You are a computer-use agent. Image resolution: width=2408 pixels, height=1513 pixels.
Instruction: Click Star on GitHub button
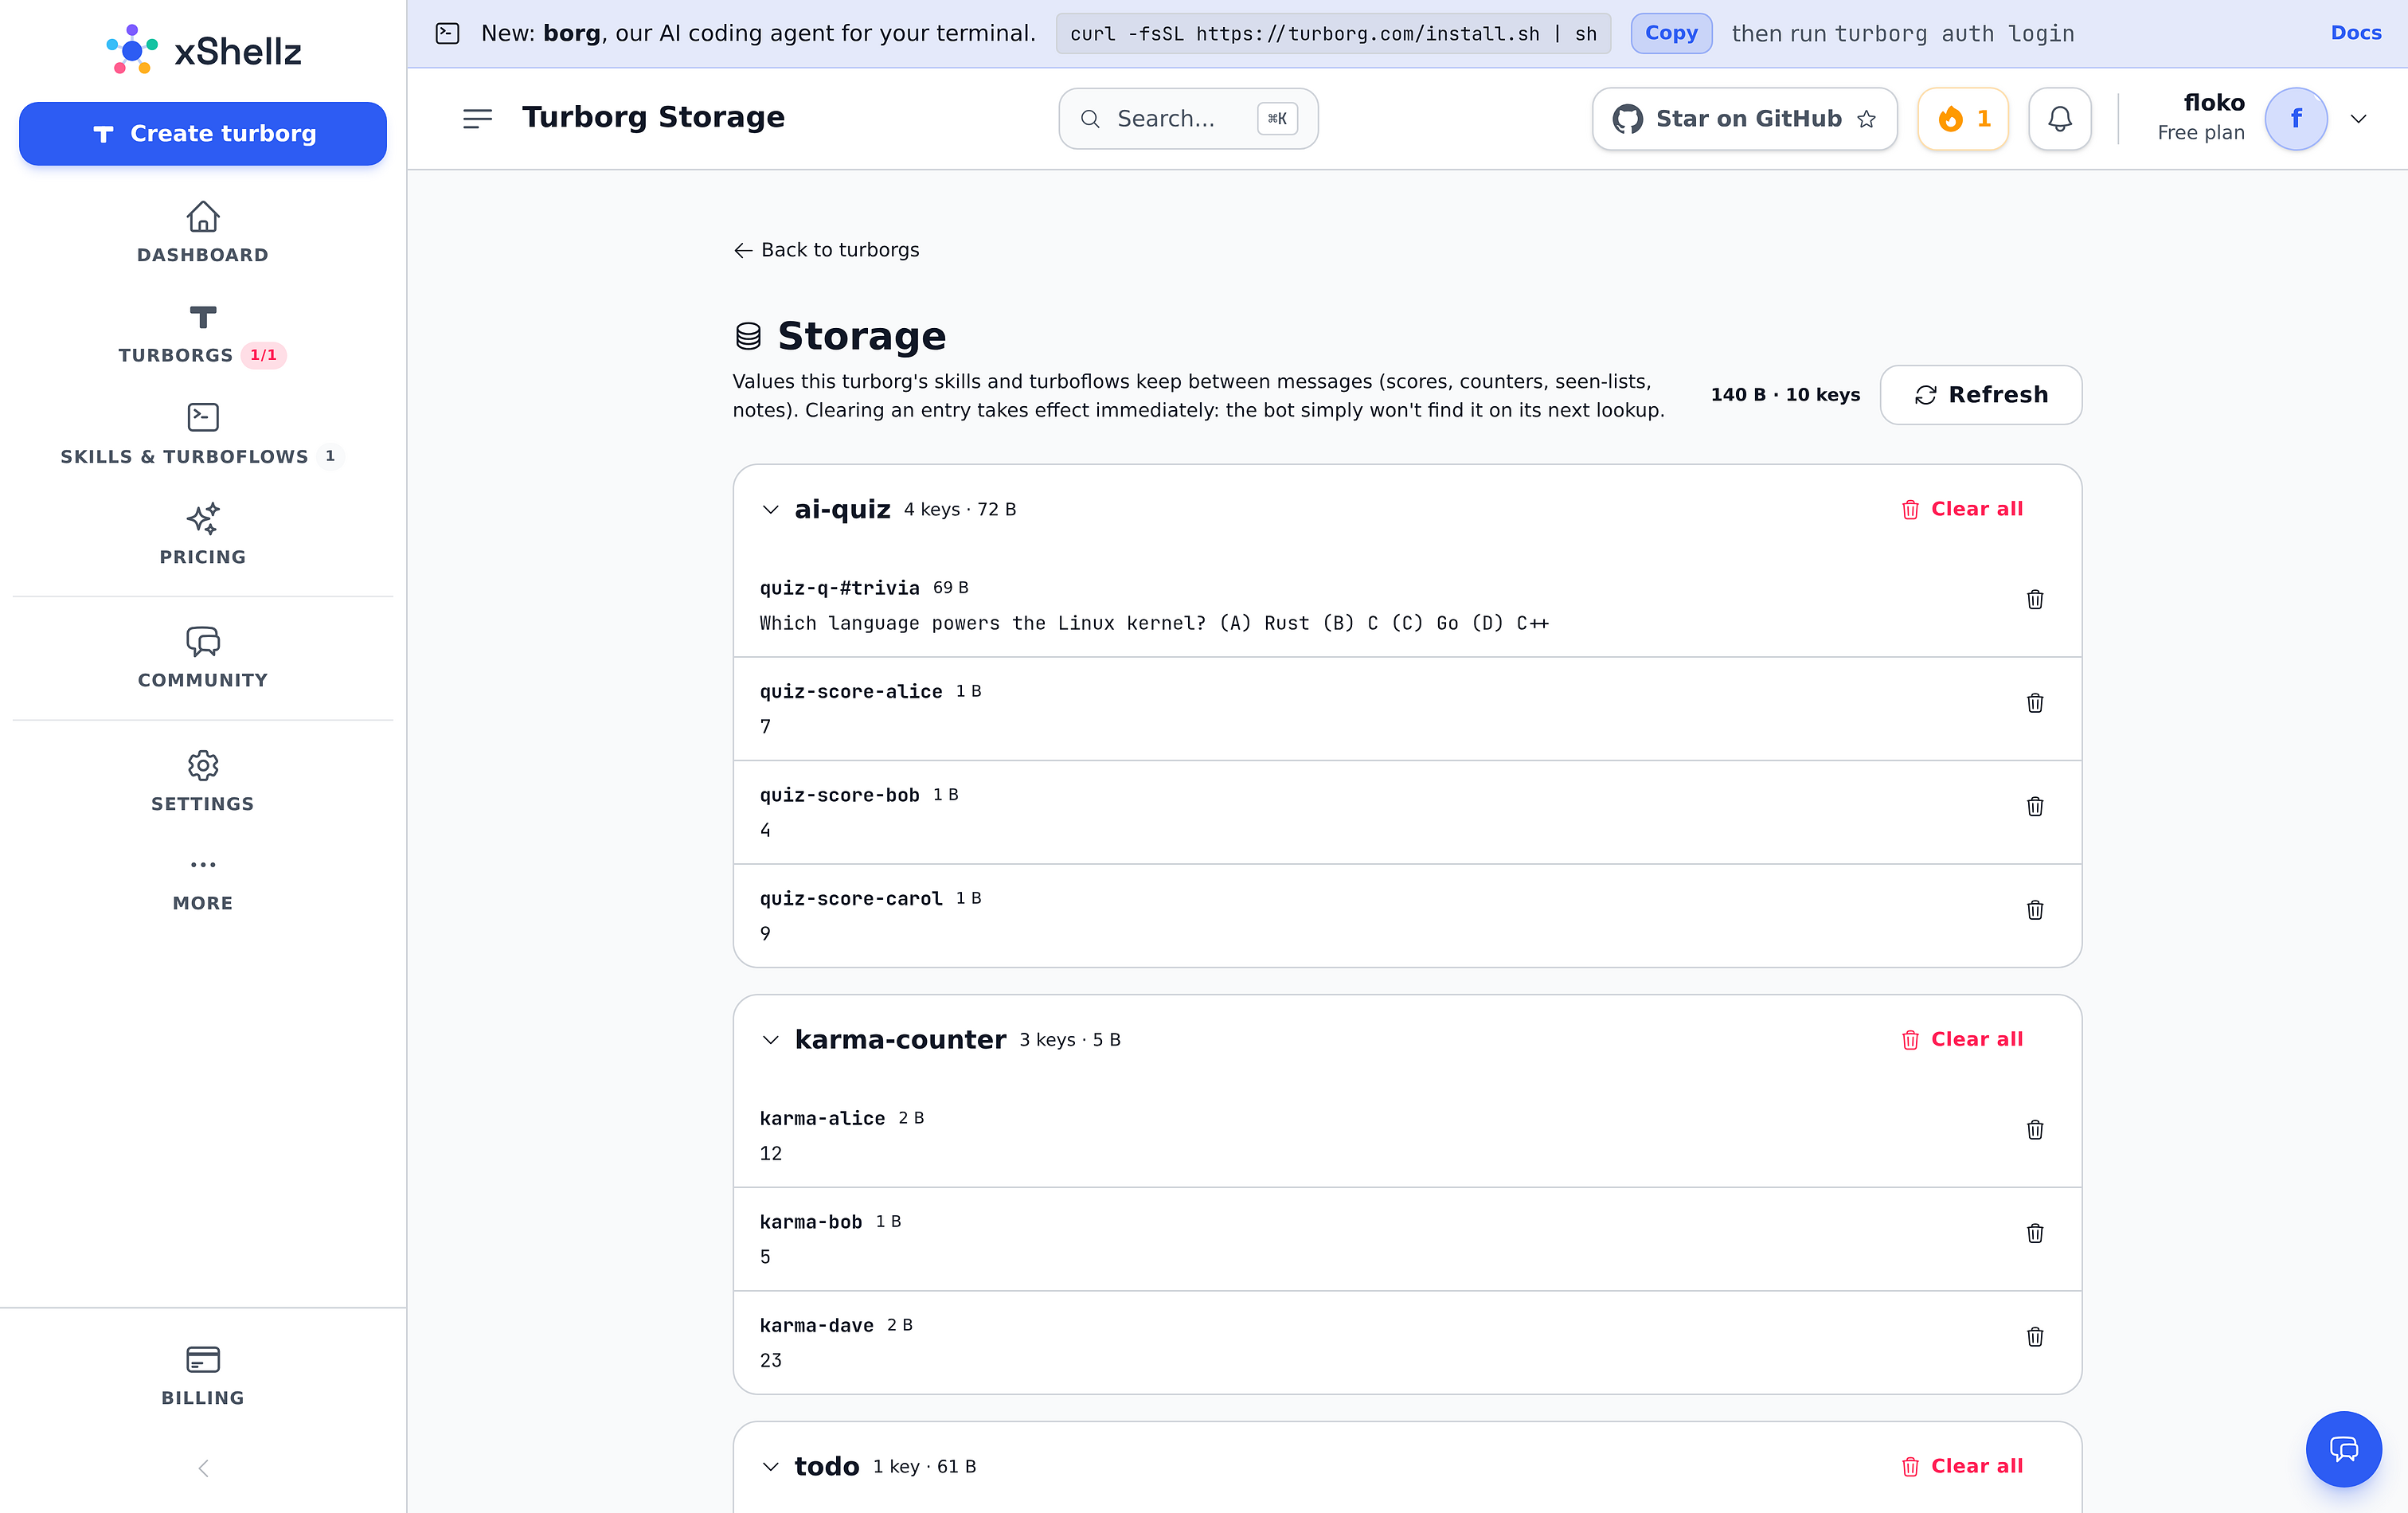click(1744, 118)
